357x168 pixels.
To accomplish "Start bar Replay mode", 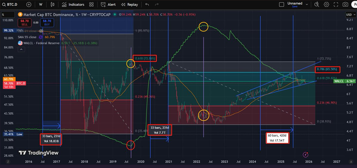I will coord(130,5).
